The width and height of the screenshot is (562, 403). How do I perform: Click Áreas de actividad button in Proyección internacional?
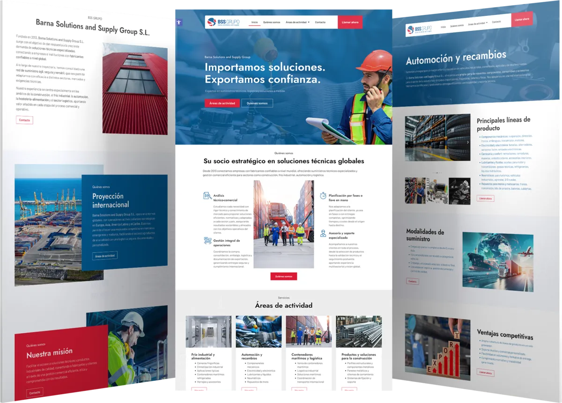coord(104,256)
